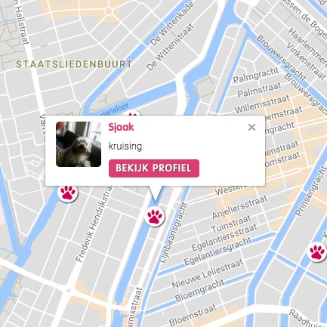Click the Sjaak name link

pyautogui.click(x=121, y=127)
